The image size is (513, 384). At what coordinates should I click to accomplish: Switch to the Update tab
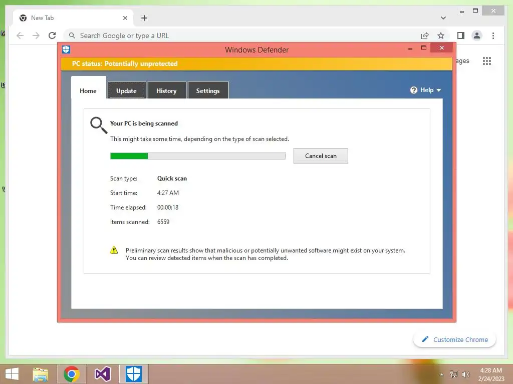tap(127, 90)
